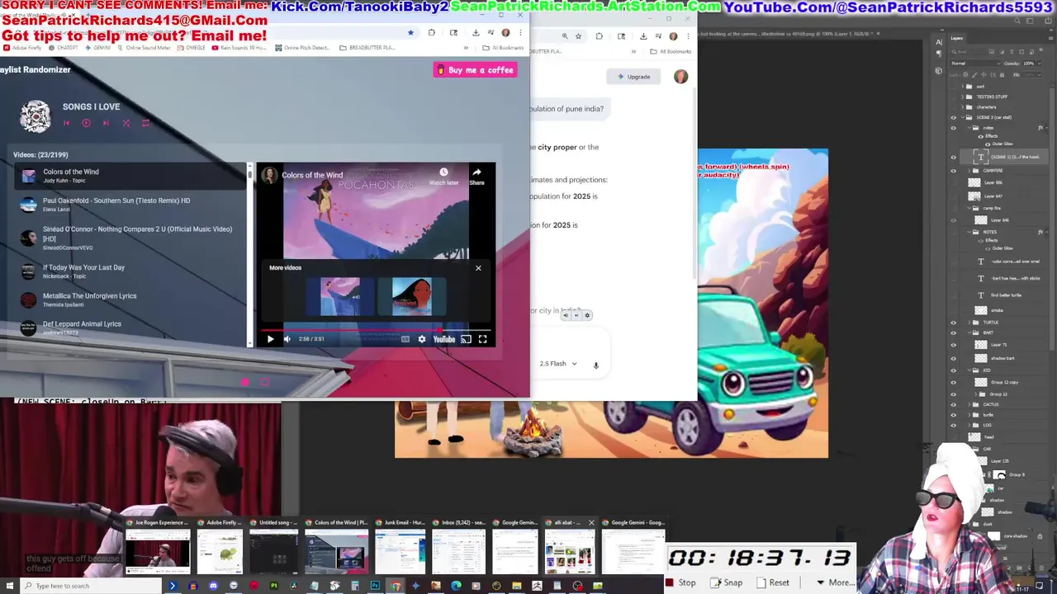Open Downloads in the playlist Chrome window
The width and height of the screenshot is (1057, 594).
tap(476, 33)
